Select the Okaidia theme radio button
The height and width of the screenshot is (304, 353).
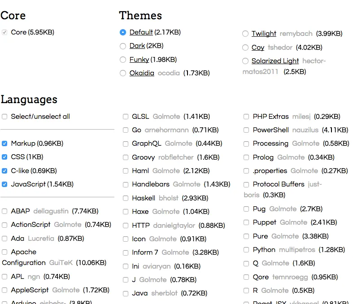(x=123, y=73)
